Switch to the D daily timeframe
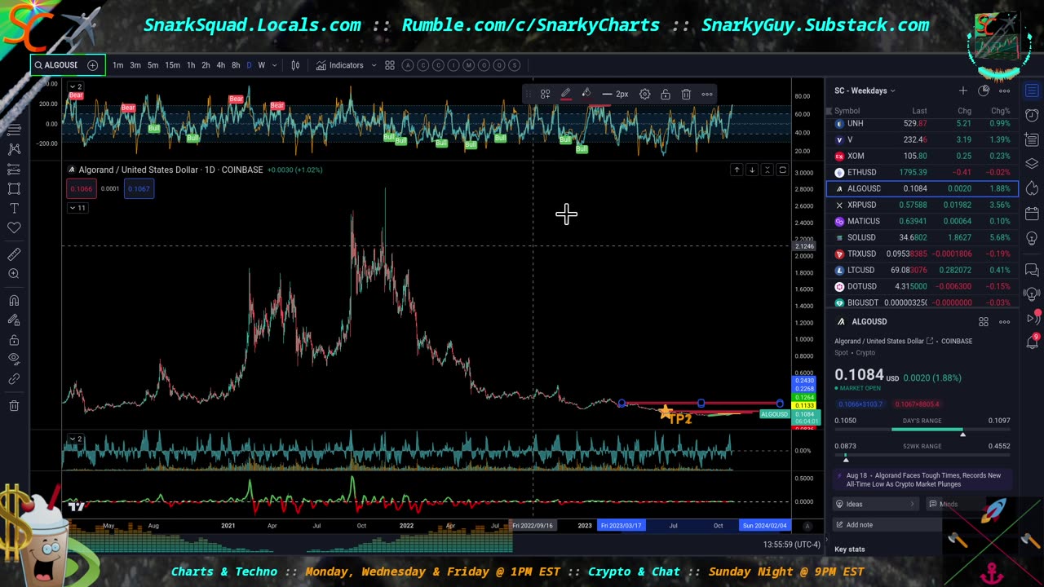This screenshot has width=1044, height=587. (249, 65)
